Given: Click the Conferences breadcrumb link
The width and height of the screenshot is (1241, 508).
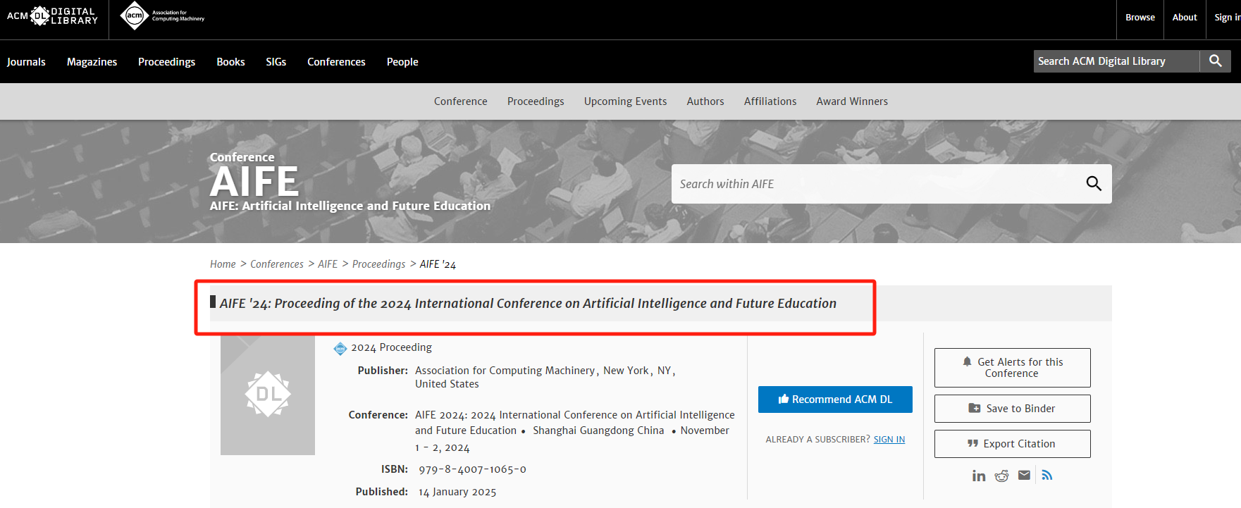Looking at the screenshot, I should [277, 264].
